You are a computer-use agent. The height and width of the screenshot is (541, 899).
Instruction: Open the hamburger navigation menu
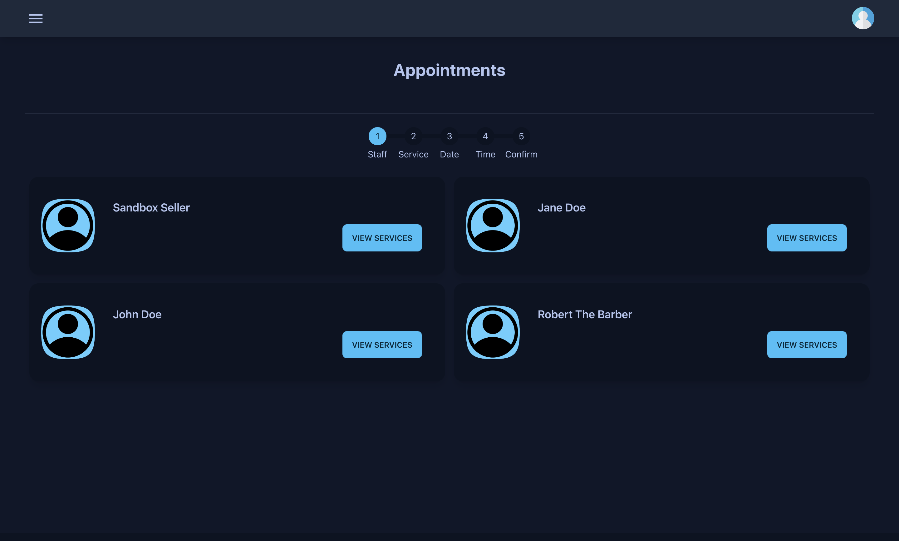(36, 18)
